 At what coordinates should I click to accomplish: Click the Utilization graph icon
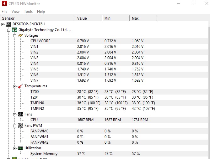pos(20,148)
